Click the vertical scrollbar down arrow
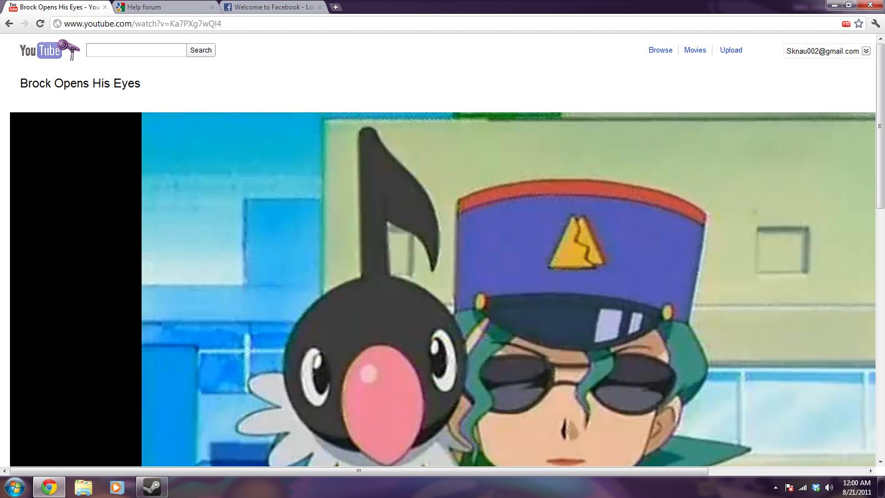Image resolution: width=885 pixels, height=498 pixels. 880,461
